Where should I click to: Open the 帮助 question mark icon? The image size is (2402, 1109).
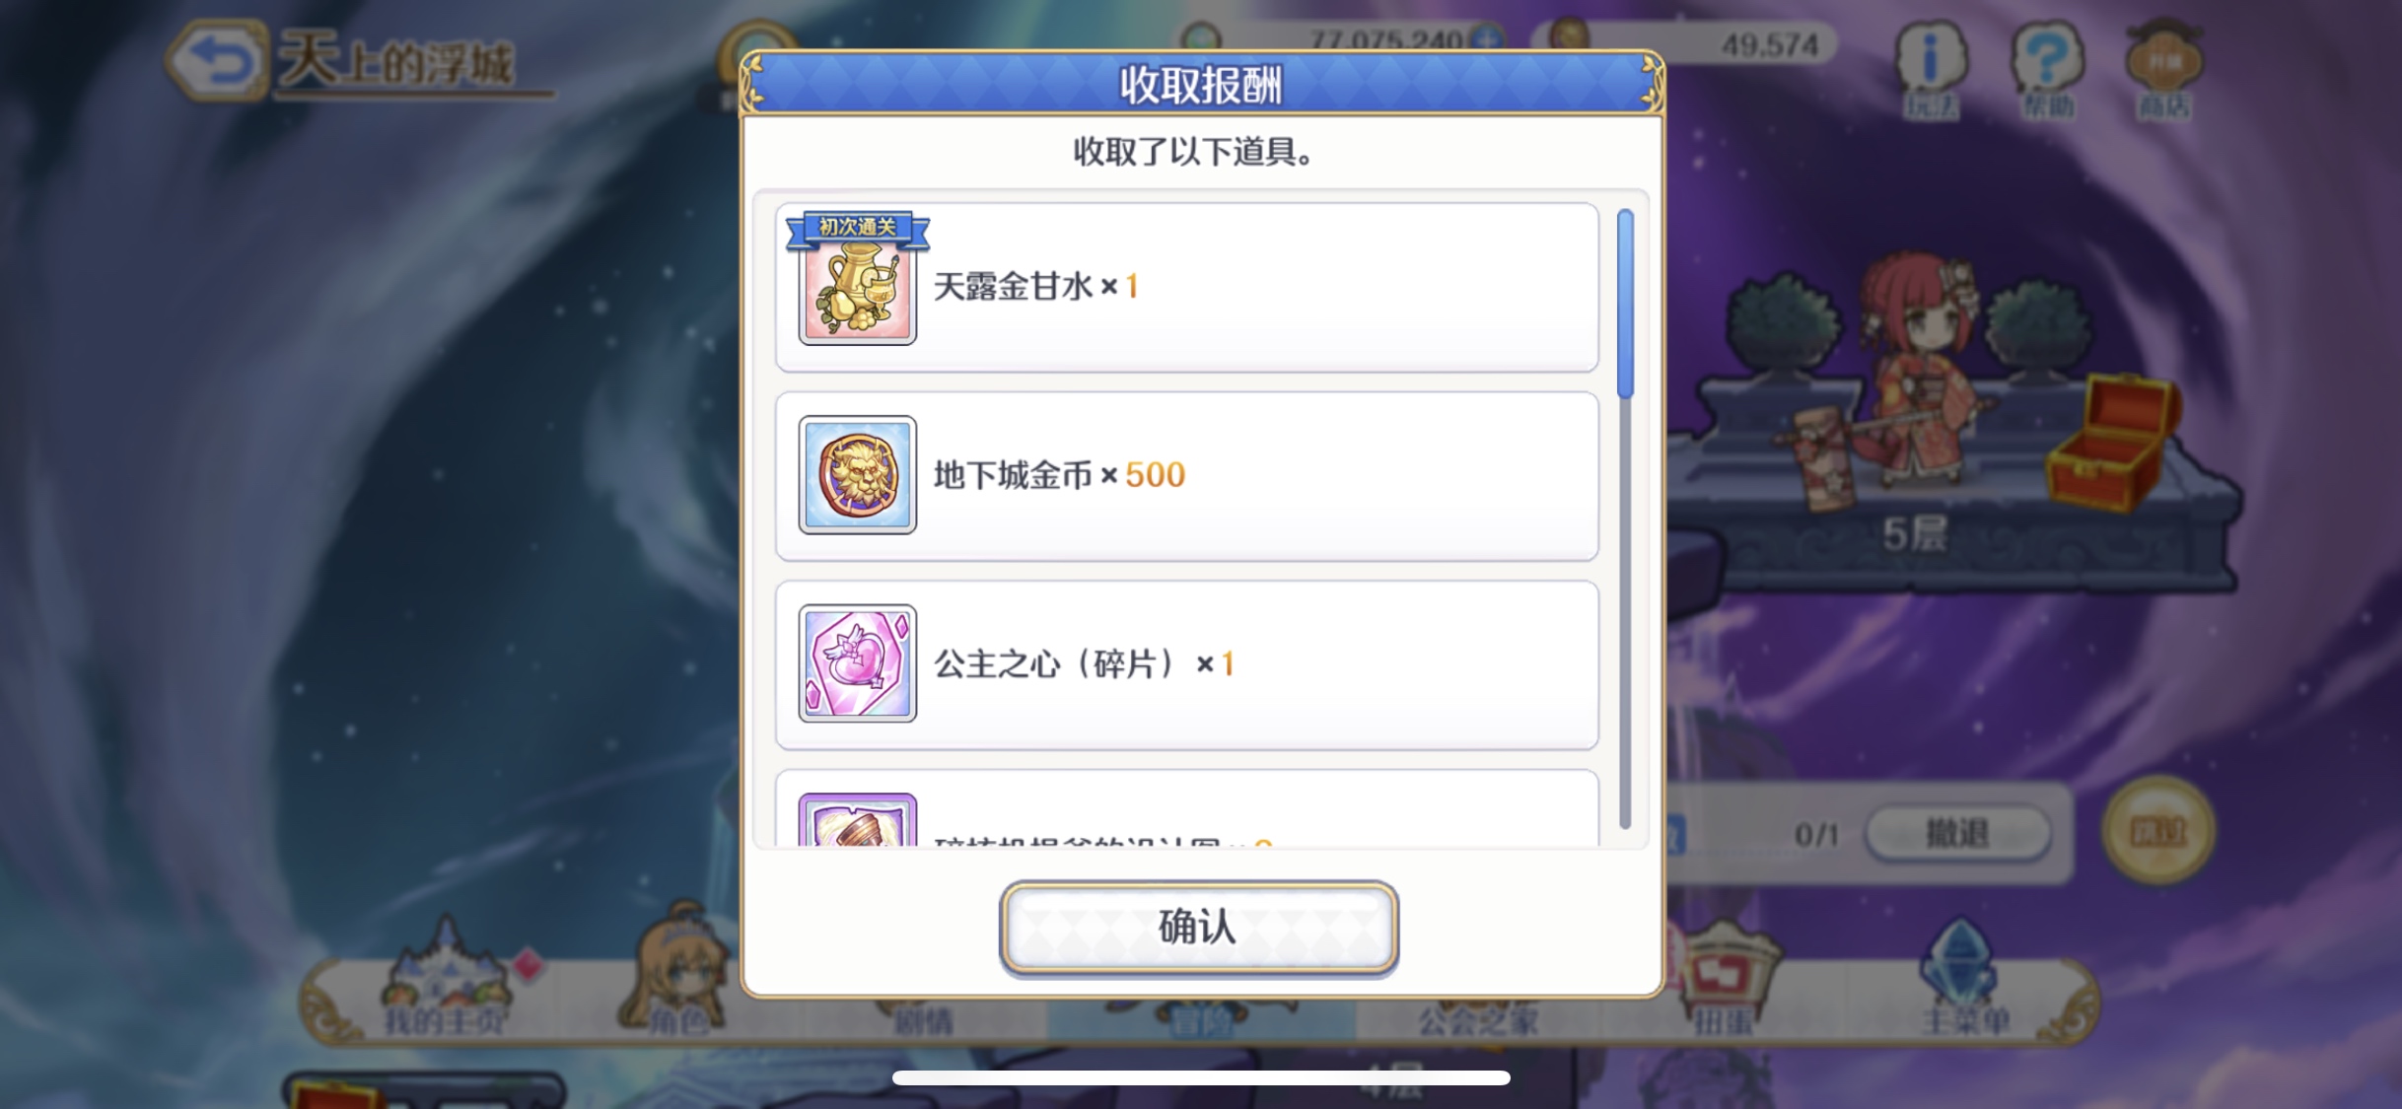[x=2048, y=71]
